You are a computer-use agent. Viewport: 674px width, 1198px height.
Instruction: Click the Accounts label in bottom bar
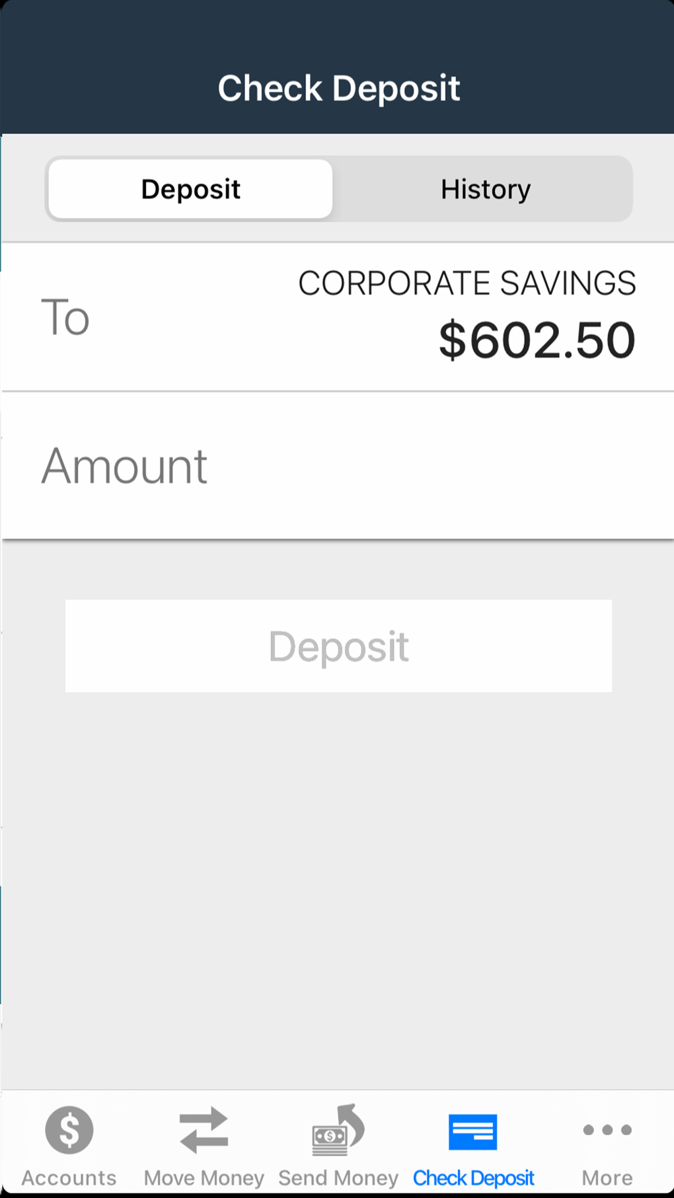tap(69, 1178)
